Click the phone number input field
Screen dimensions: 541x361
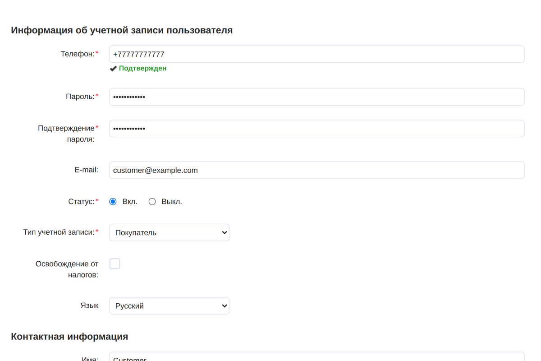[x=316, y=54]
